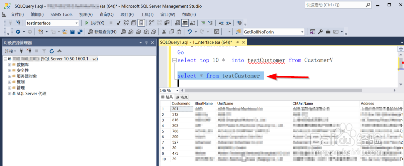Toggle IntelliSense enabled icon
Viewport: 404px width, 166px height.
pyautogui.click(x=141, y=23)
